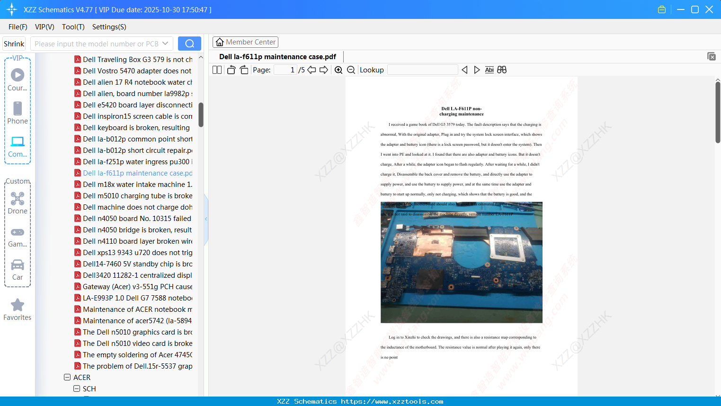The height and width of the screenshot is (406, 721).
Task: Rotate the page clockwise
Action: 244,70
